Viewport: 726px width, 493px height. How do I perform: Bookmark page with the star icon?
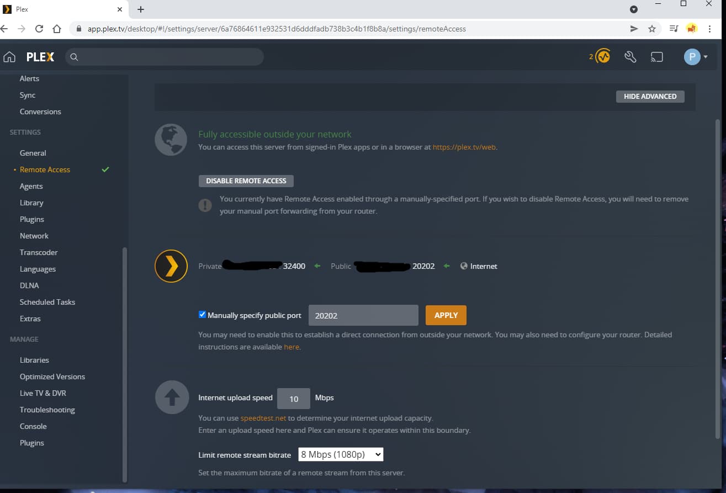[x=652, y=29]
